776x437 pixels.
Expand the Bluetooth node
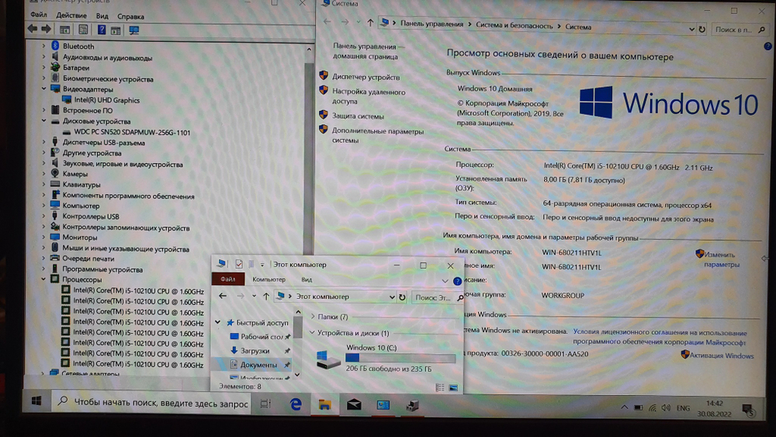(x=43, y=46)
